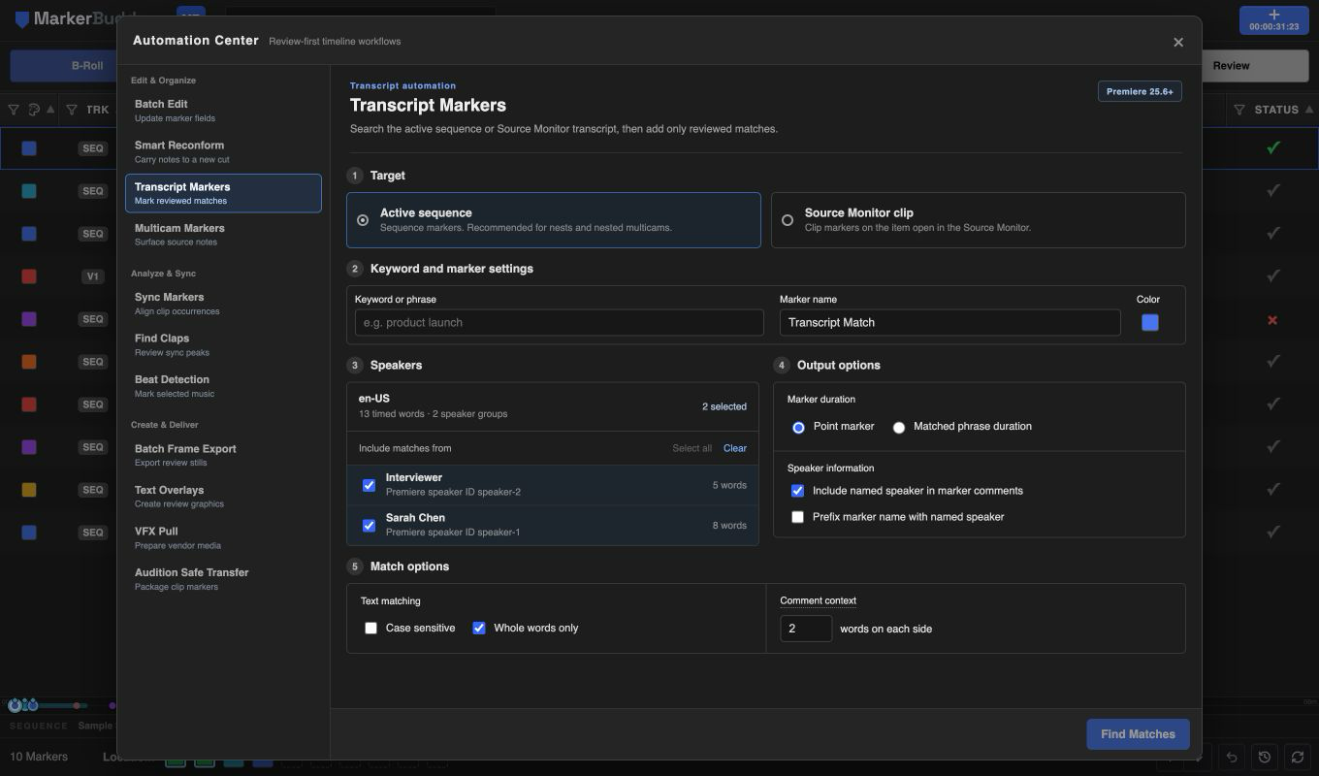Click Select all speakers link
The image size is (1319, 776).
click(692, 448)
